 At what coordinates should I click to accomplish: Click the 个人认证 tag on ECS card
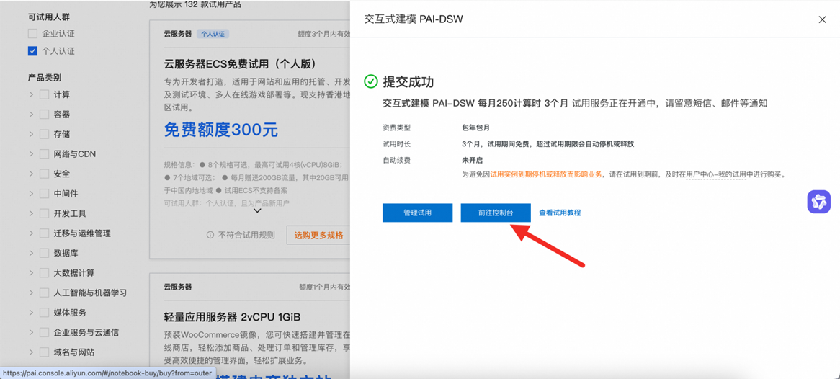213,34
